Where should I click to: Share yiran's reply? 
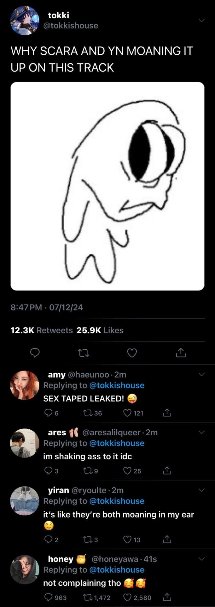(167, 539)
